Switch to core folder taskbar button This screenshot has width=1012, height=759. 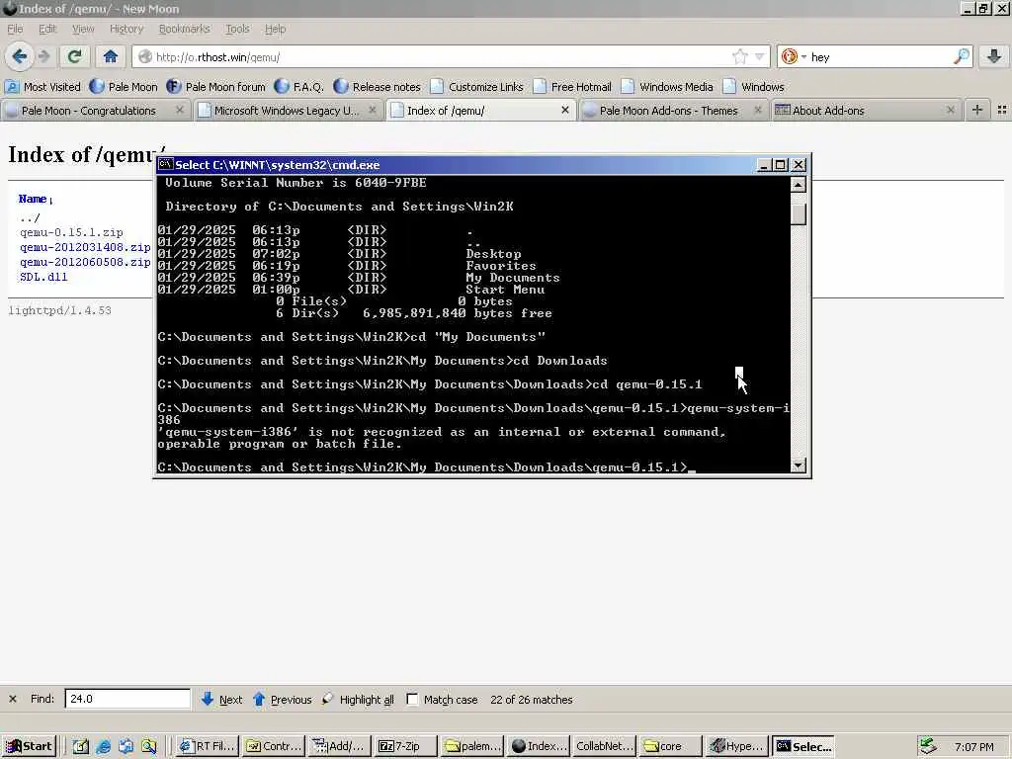pos(670,746)
